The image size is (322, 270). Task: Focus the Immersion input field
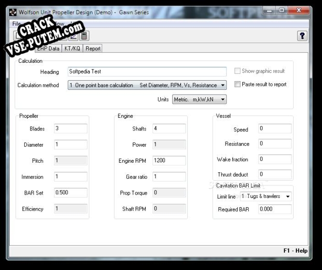click(x=70, y=176)
